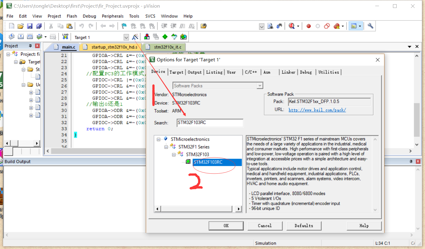Click the Undo arrow icon
The width and height of the screenshot is (425, 249).
81,26
